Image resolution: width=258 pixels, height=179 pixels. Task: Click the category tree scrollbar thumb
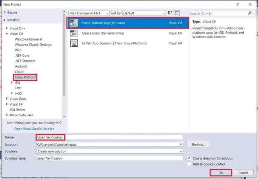[64, 54]
